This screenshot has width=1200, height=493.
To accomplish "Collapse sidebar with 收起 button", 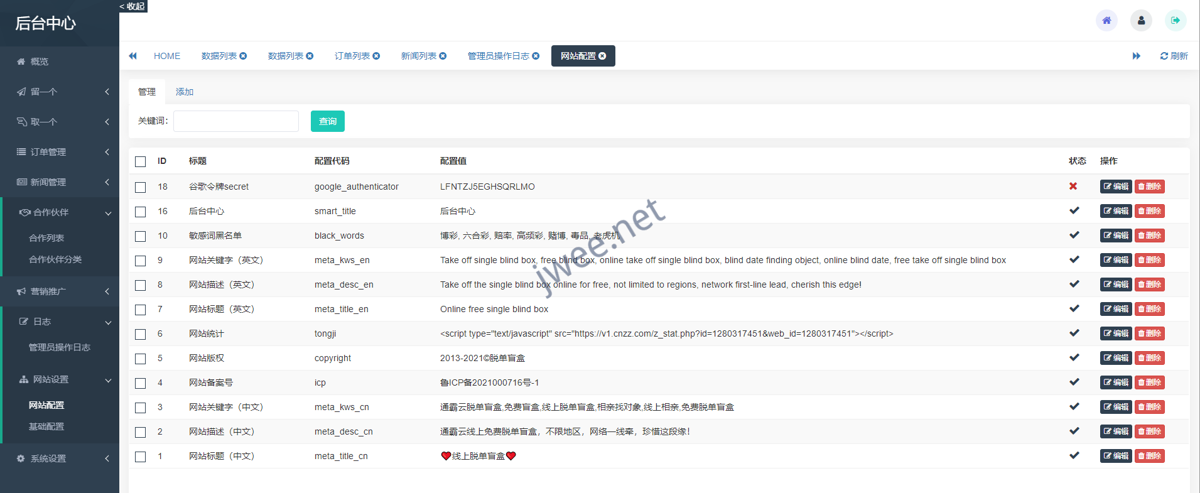I will click(x=132, y=6).
